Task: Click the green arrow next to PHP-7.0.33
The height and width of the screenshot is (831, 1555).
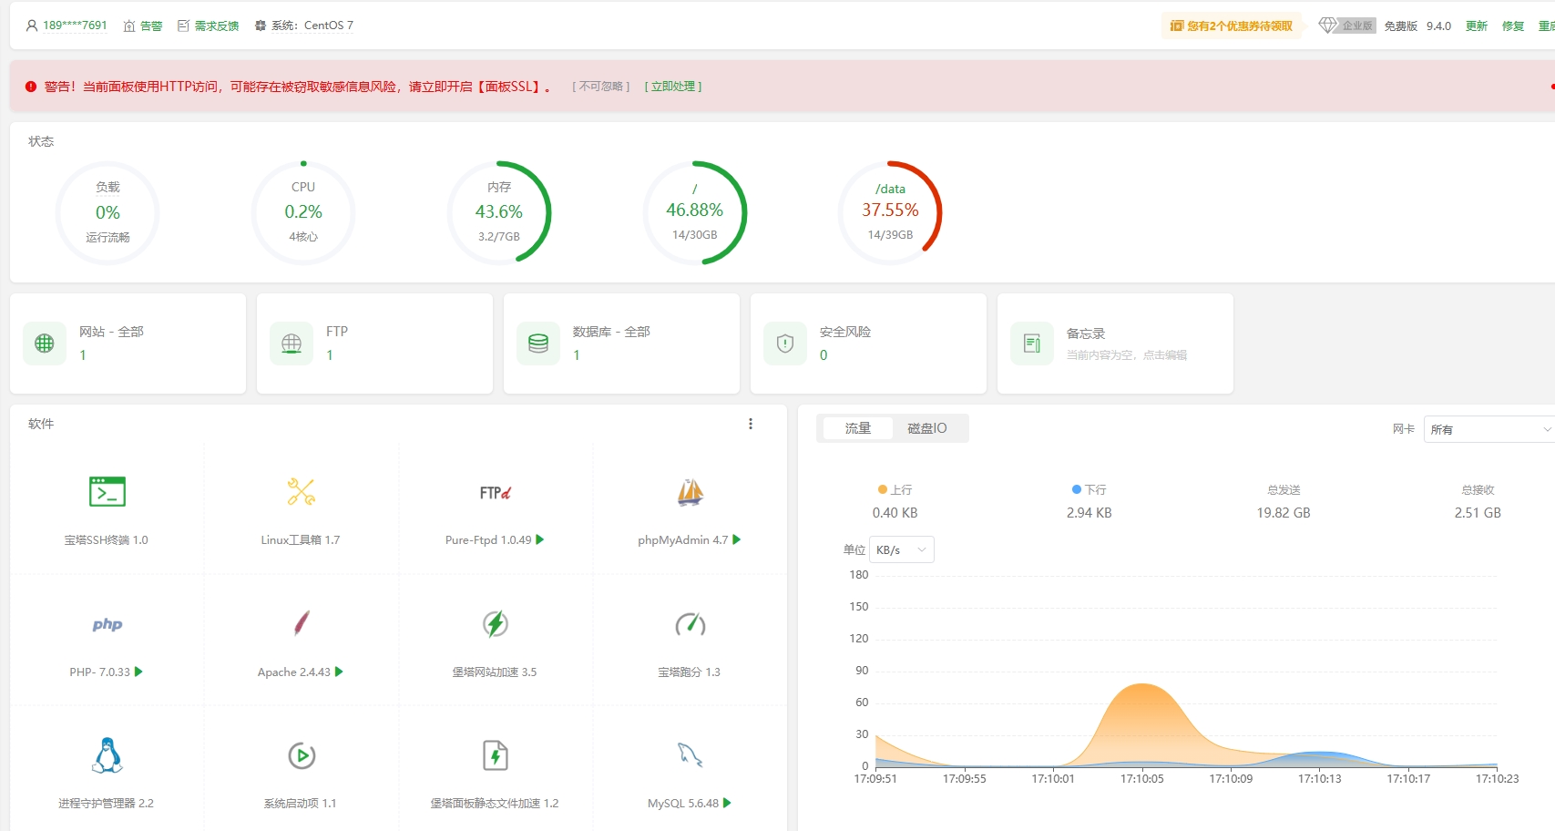Action: coord(138,672)
